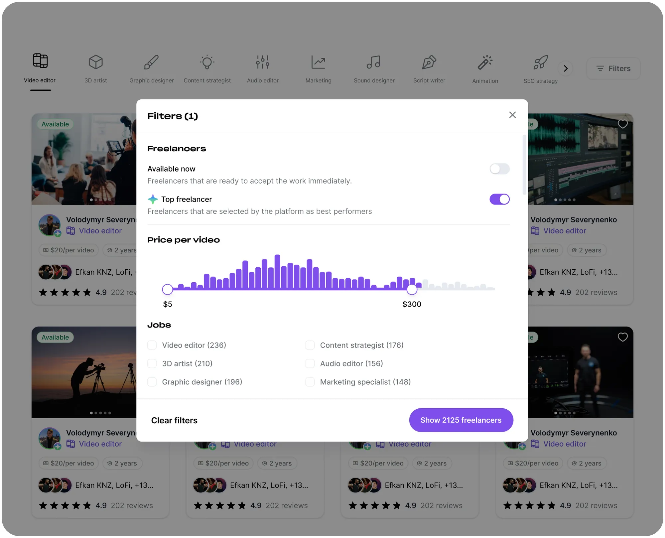Click the $300 maximum price slider handle
This screenshot has width=665, height=538.
coord(412,289)
